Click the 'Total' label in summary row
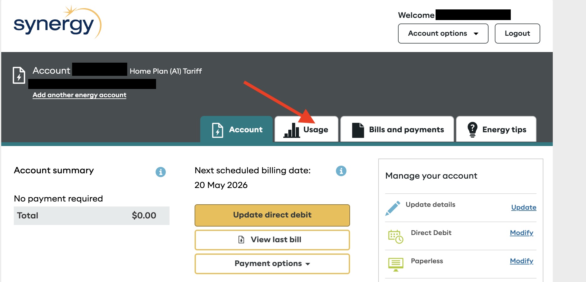 [28, 216]
